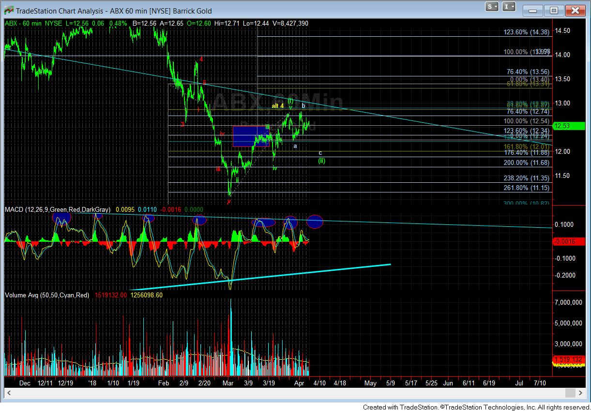
Task: Click the right arrow of the horizontal scrollbar
Action: (582, 392)
